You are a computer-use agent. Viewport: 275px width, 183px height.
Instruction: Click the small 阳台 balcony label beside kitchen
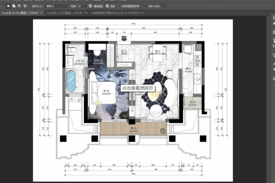point(193,103)
